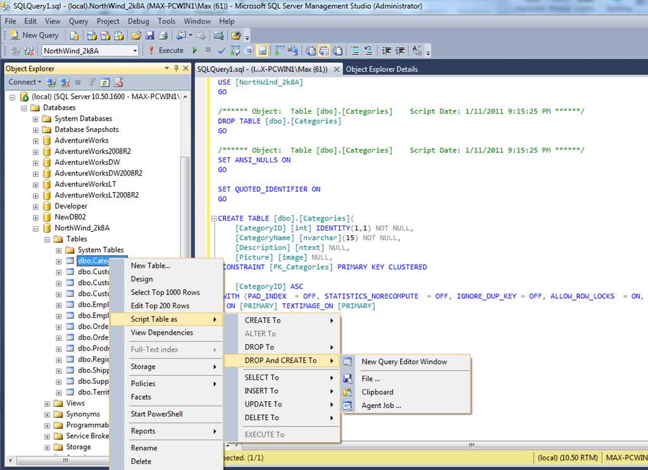The width and height of the screenshot is (648, 470).
Task: Click Uncomment selected lines icon
Action: [x=368, y=51]
